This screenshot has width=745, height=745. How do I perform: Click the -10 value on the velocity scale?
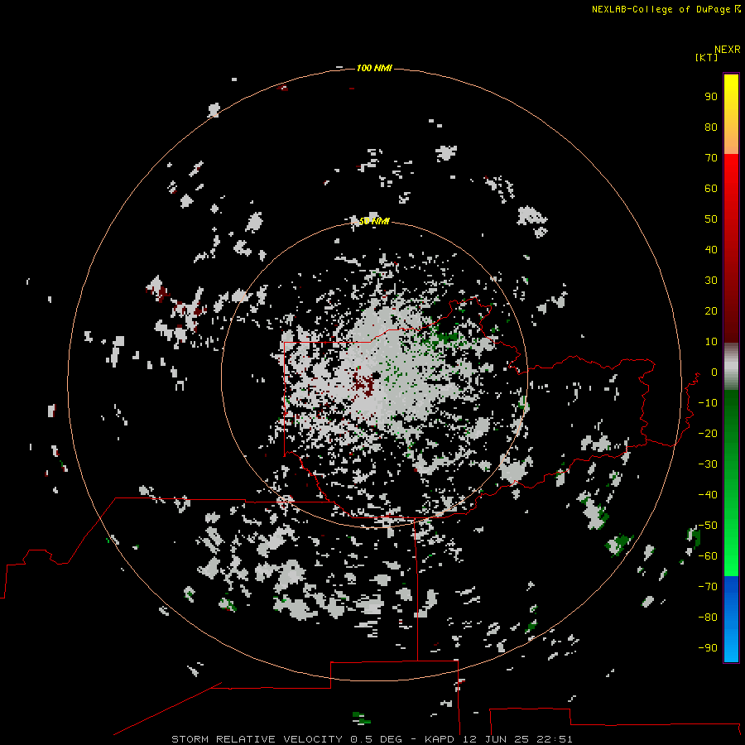(708, 403)
